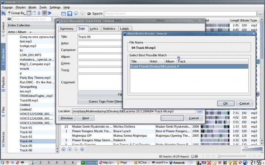The image size is (265, 165).
Task: Click the previous track playback button
Action: click(64, 149)
